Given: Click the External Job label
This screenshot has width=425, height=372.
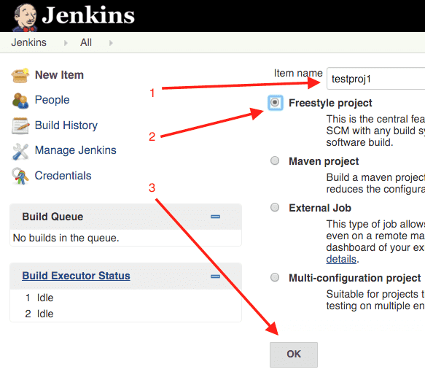Looking at the screenshot, I should click(x=320, y=208).
